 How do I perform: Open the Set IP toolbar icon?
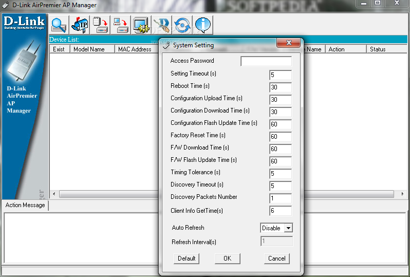(80, 25)
